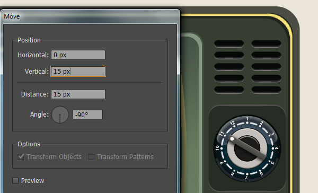Click the Options group label
Screen dimensions: 318x193
29,144
